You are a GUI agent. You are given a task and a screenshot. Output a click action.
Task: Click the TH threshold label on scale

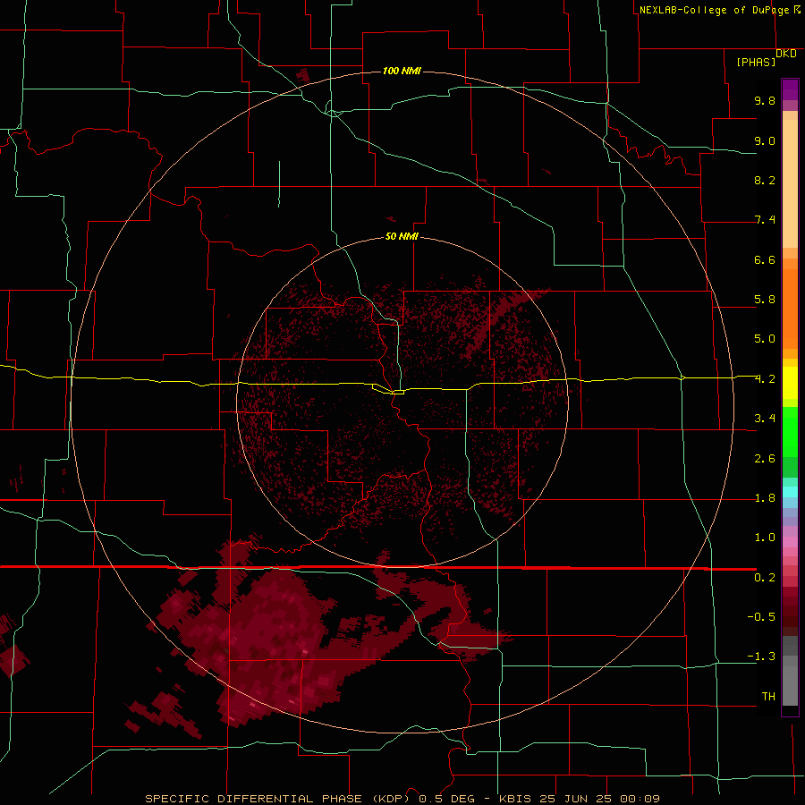point(768,697)
